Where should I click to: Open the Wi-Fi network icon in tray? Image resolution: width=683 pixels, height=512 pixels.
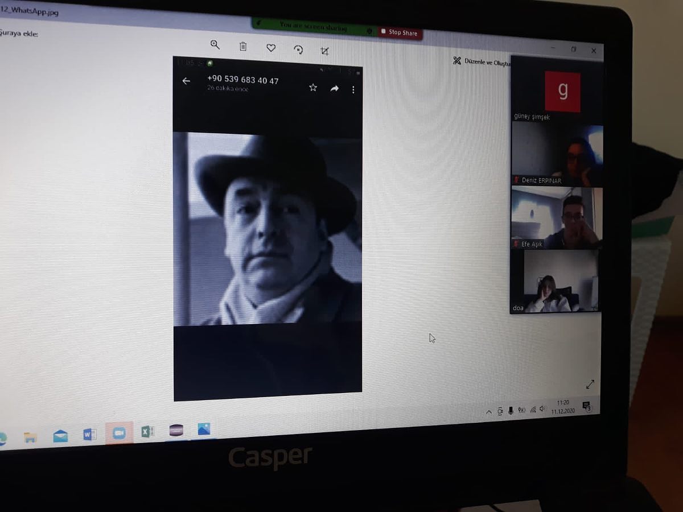(x=533, y=410)
